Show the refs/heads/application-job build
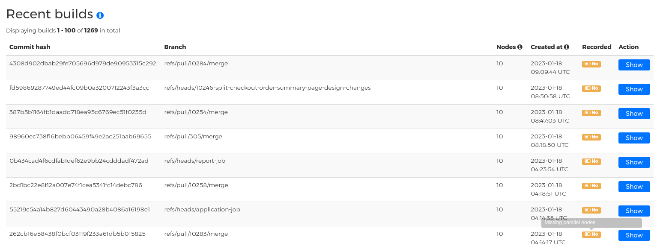This screenshot has height=249, width=657. (x=634, y=211)
